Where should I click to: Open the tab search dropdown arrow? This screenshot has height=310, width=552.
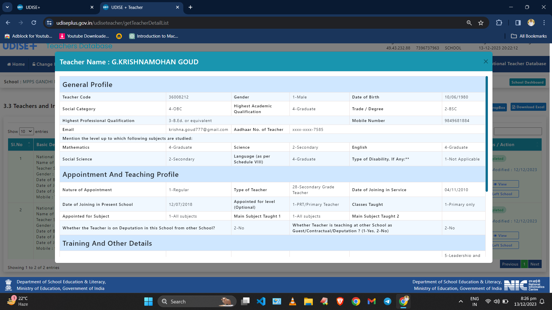[7, 7]
